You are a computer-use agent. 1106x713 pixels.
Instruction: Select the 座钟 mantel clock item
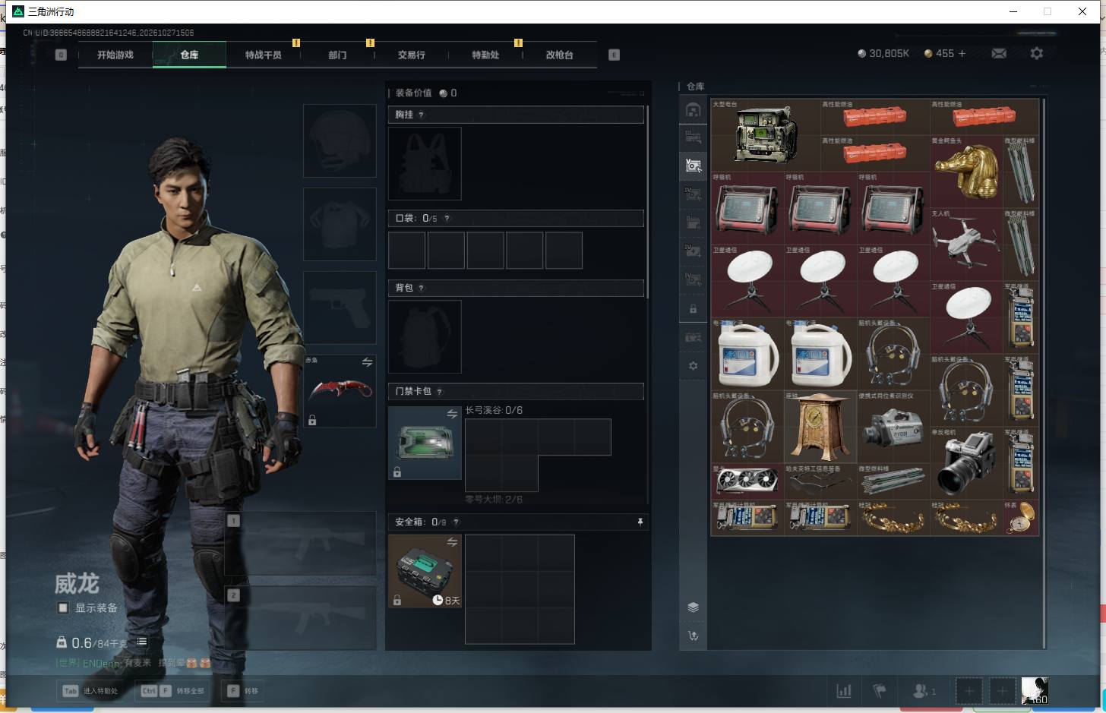tap(820, 426)
